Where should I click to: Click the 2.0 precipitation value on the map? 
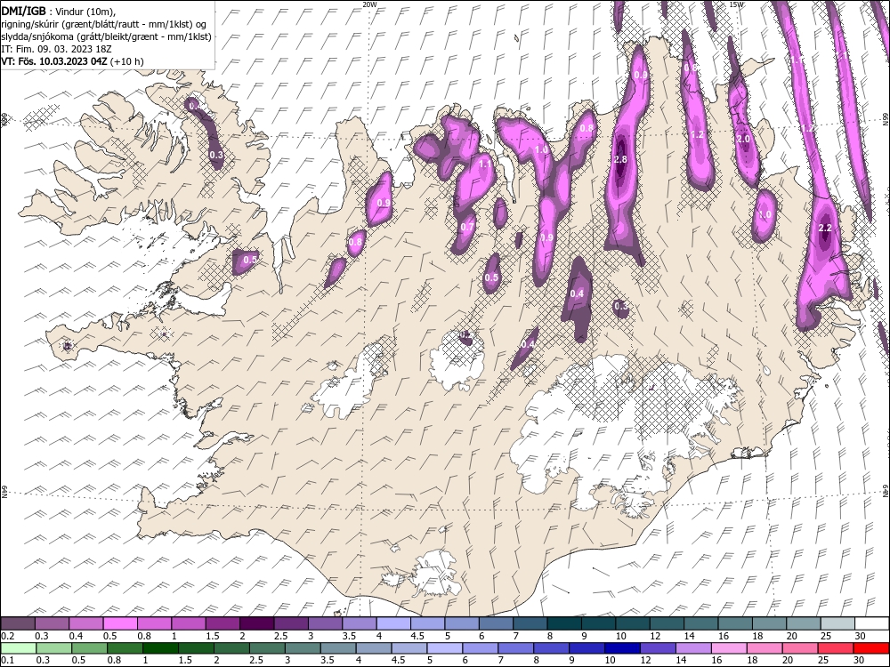point(743,139)
